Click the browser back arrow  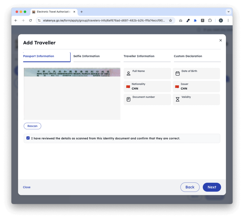point(16,20)
